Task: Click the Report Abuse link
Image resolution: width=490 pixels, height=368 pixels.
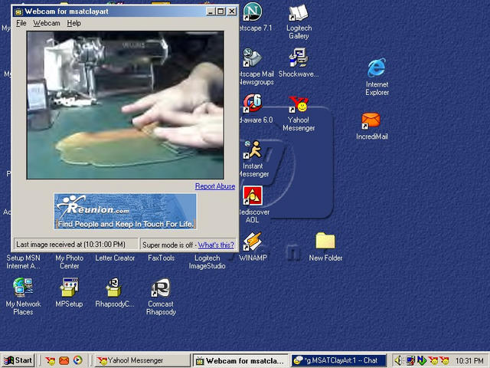Action: click(215, 186)
